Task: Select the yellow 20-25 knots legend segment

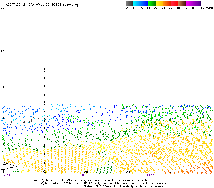Action: [160, 3]
